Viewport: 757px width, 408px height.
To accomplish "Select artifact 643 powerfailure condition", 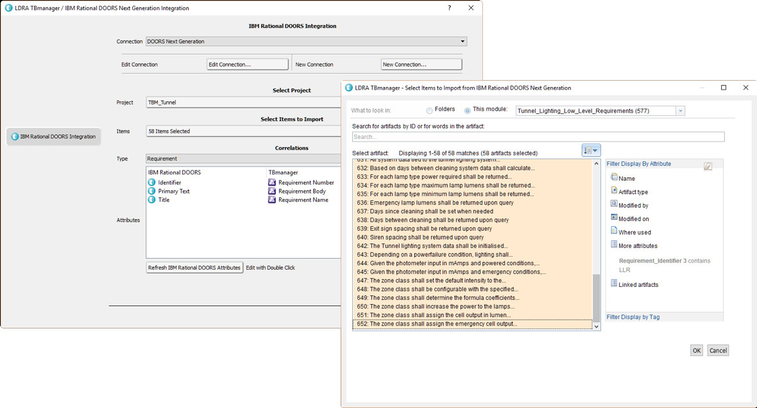I will point(472,255).
